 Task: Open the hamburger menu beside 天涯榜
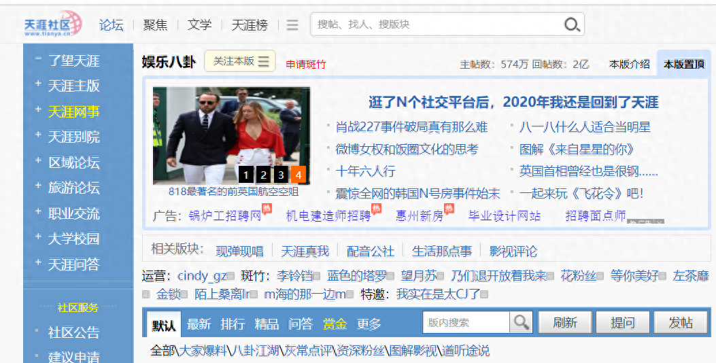coord(292,25)
